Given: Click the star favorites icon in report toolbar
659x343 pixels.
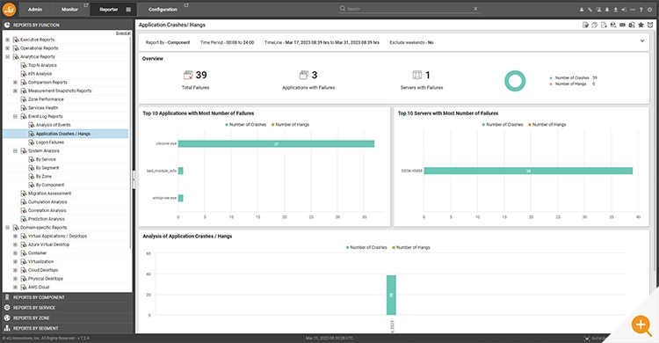Looking at the screenshot, I should pos(641,25).
